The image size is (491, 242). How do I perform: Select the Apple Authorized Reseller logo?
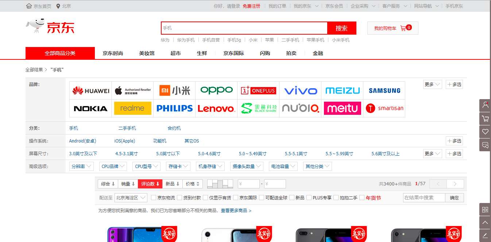click(132, 91)
